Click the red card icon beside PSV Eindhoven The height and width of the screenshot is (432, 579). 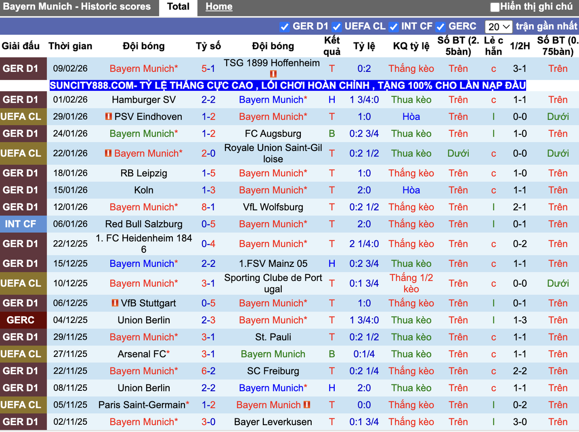109,117
